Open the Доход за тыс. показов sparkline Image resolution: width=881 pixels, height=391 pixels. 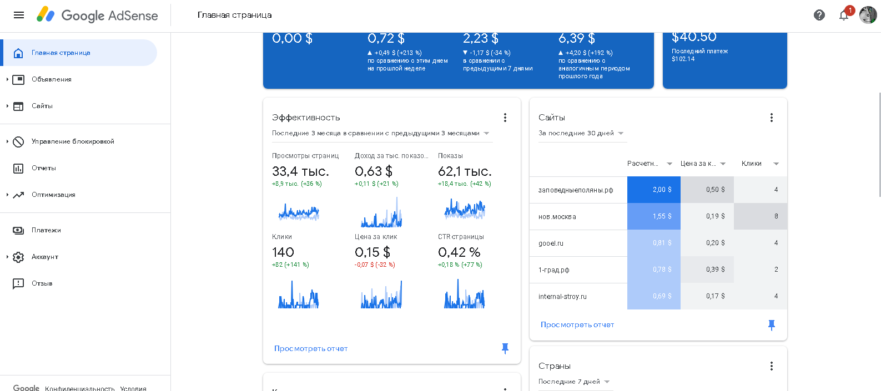[381, 212]
